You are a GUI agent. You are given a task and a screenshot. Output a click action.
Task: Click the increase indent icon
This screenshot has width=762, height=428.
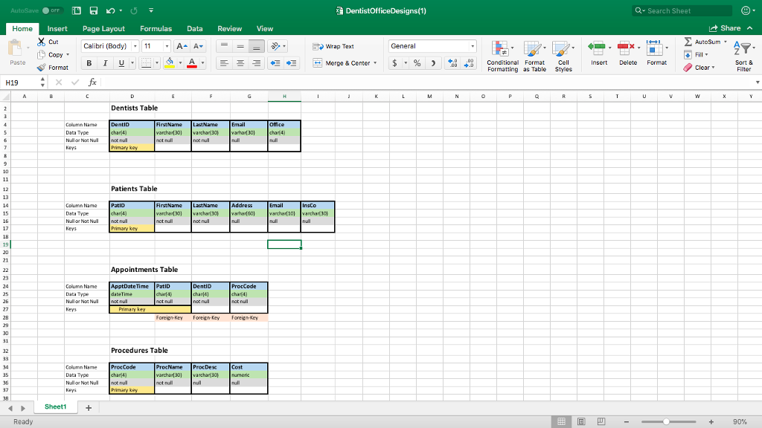point(292,63)
